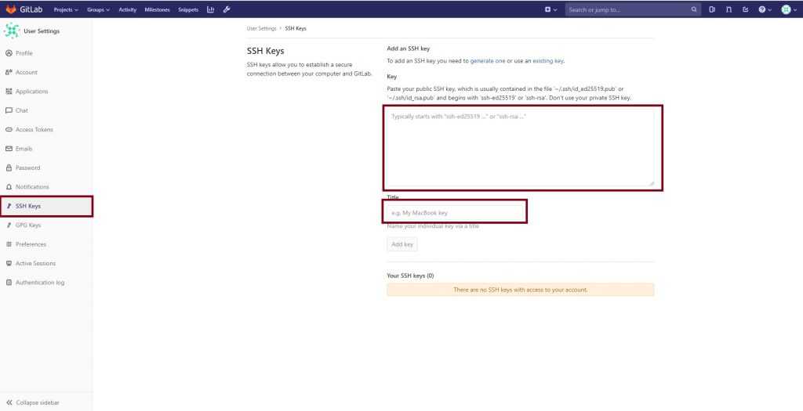Viewport: 803px width, 411px height.
Task: Click the Add key button
Action: point(402,245)
